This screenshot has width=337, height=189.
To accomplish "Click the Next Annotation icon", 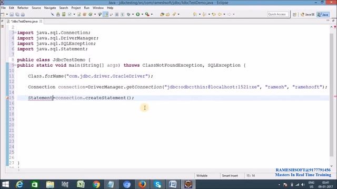I will (195, 14).
